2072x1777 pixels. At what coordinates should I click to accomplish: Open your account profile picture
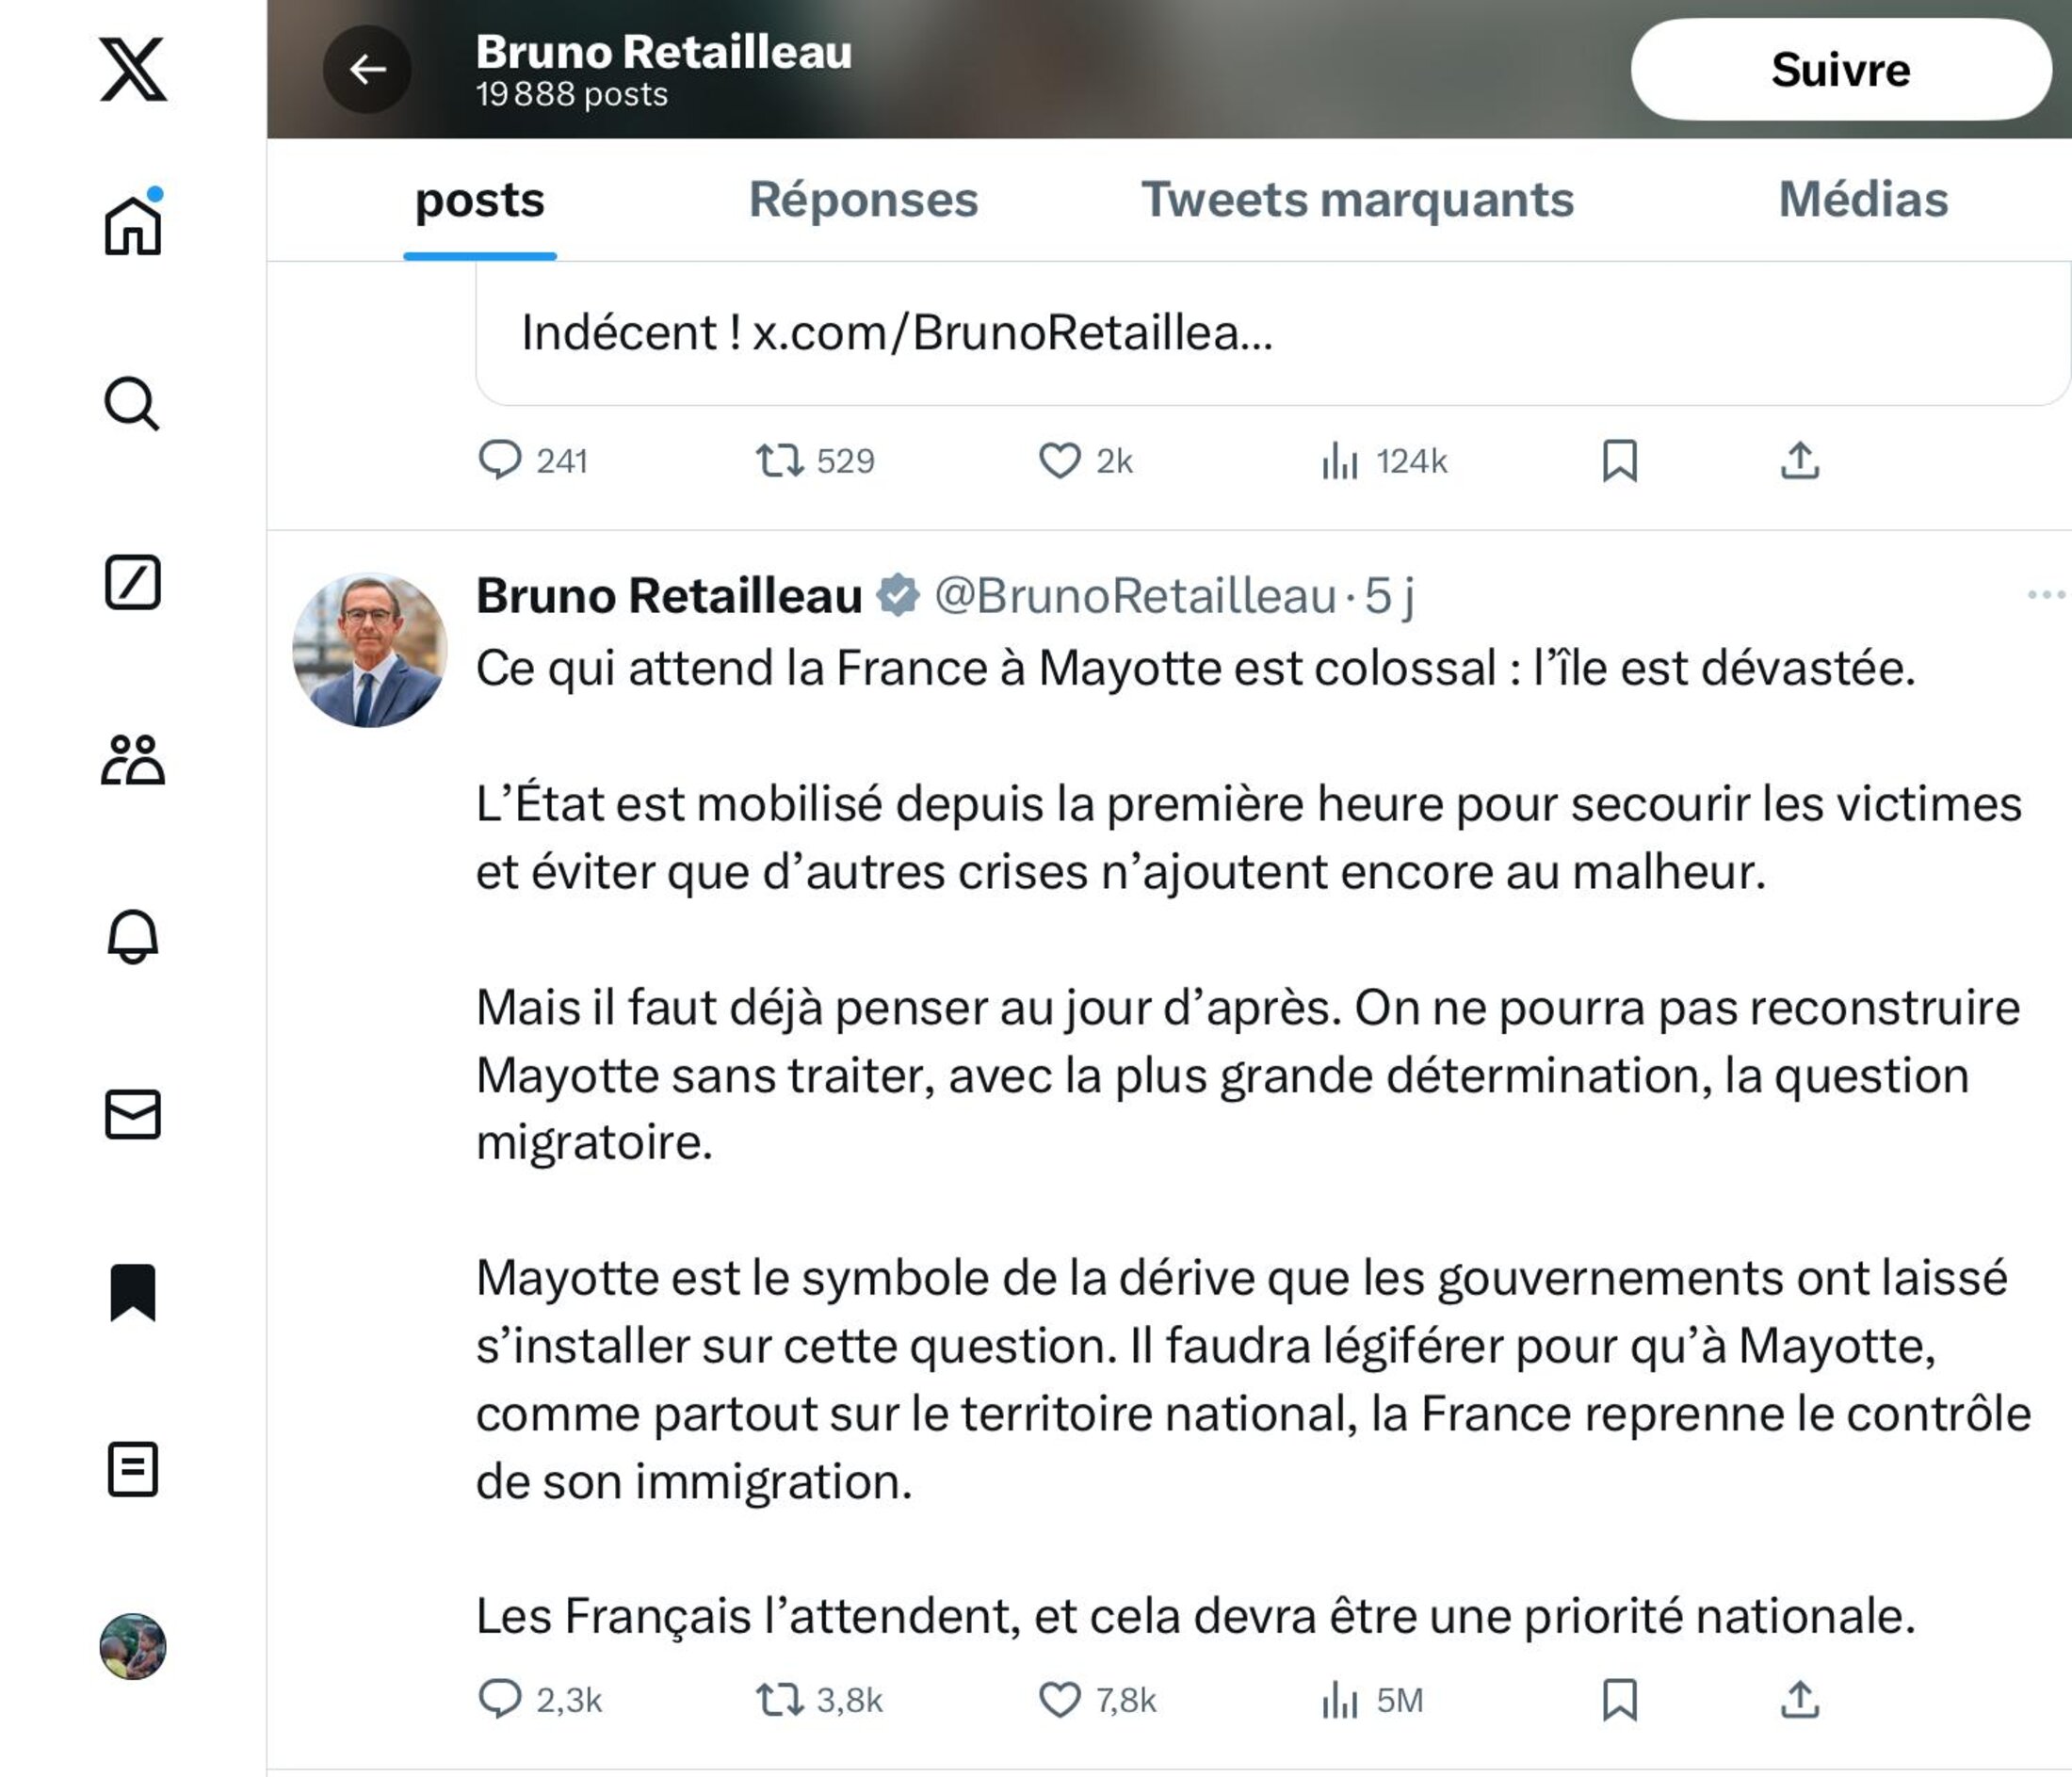click(133, 1646)
